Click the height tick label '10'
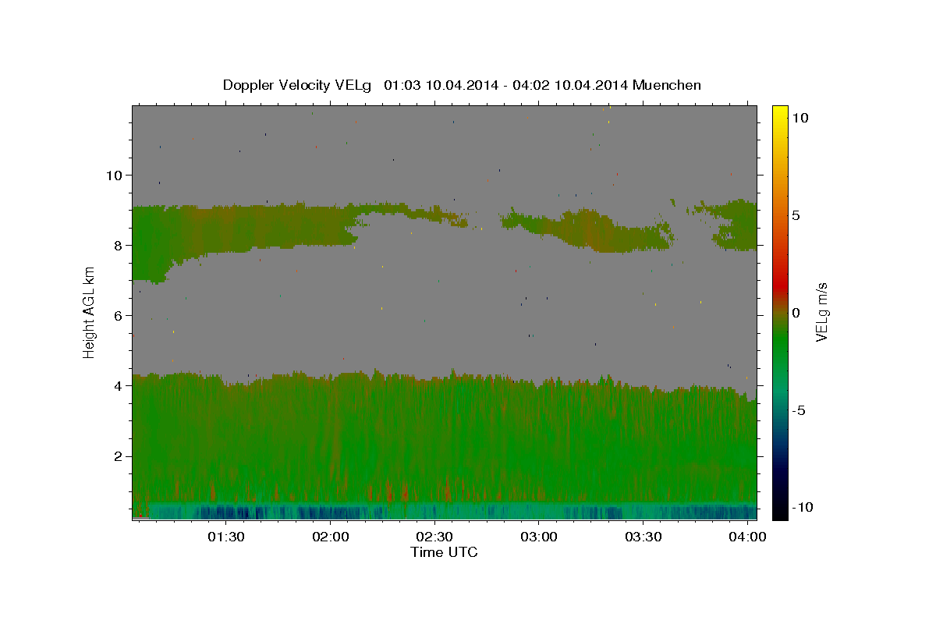 pos(113,175)
